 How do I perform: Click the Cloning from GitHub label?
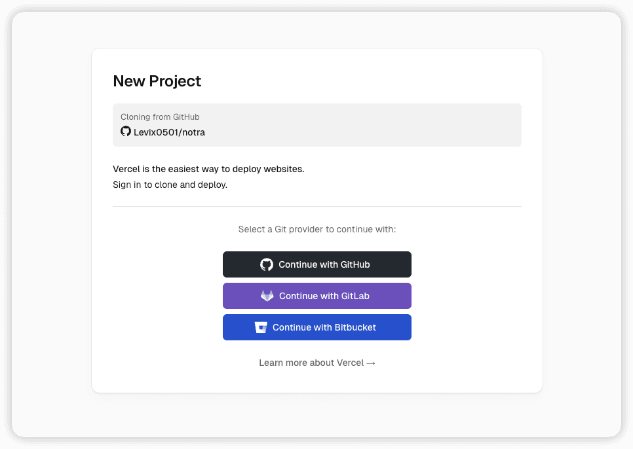(160, 117)
